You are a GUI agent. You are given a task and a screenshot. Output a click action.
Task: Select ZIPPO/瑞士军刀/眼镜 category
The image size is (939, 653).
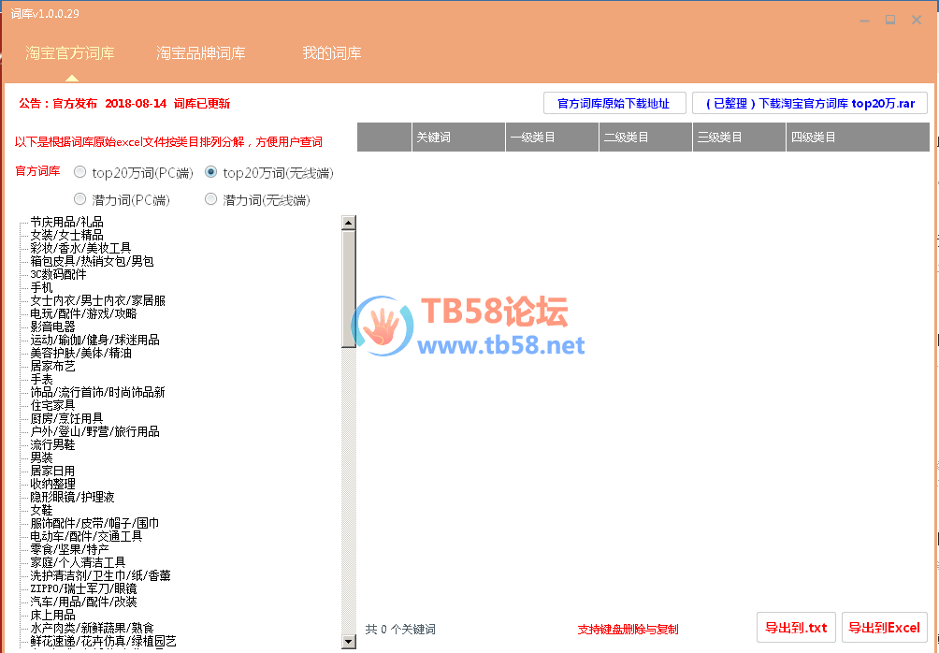(x=84, y=588)
